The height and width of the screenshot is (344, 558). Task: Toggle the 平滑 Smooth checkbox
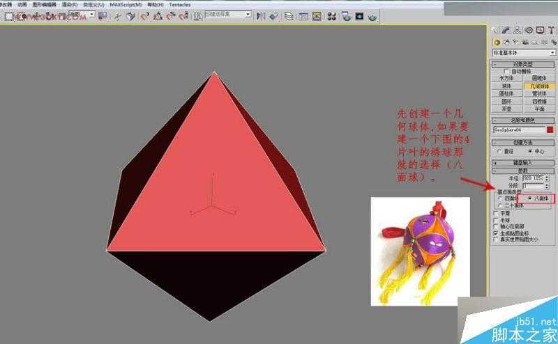[496, 213]
